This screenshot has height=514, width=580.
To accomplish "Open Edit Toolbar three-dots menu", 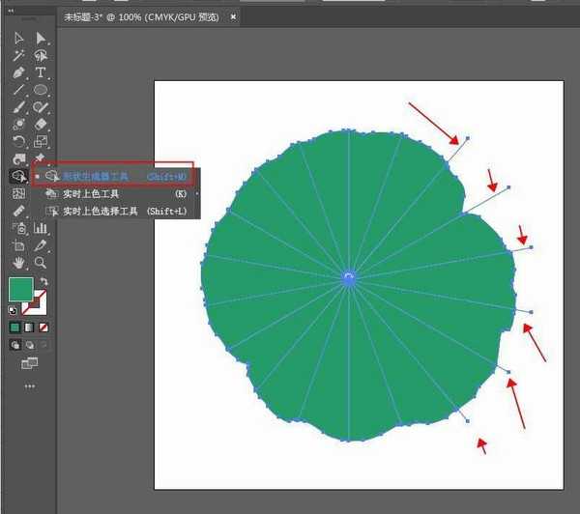I will [29, 385].
